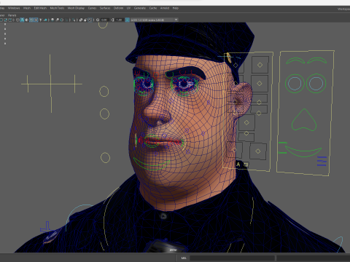
Task: Open the Curves menu
Action: click(x=92, y=8)
